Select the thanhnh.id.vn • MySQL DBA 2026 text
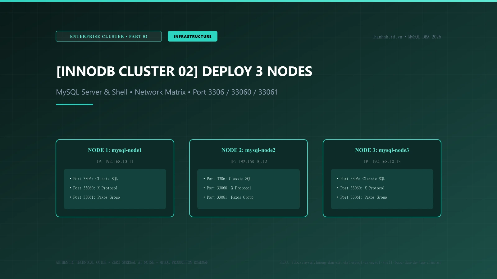Image resolution: width=497 pixels, height=279 pixels. [406, 37]
